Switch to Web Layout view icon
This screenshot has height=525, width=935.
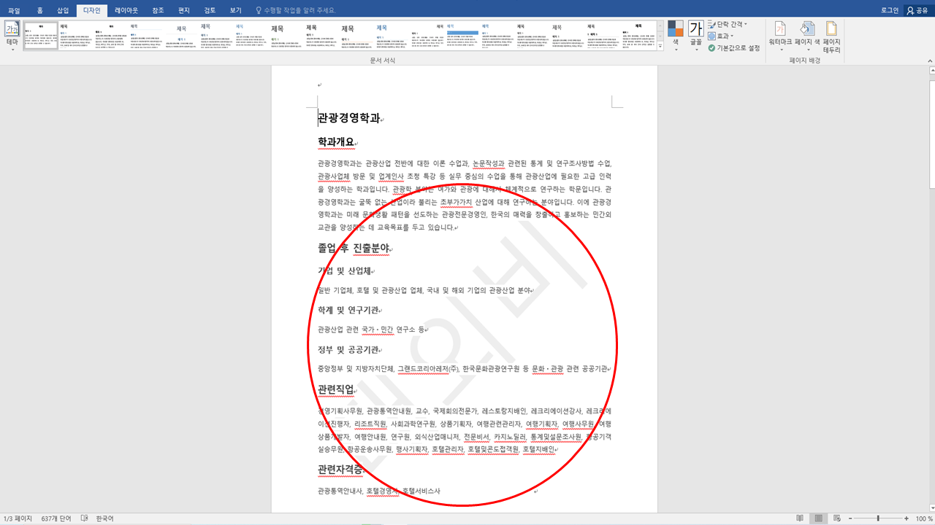click(x=836, y=518)
